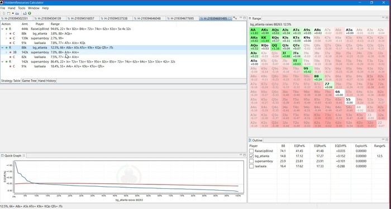
Task: Select the Hand History tab
Action: [47, 81]
